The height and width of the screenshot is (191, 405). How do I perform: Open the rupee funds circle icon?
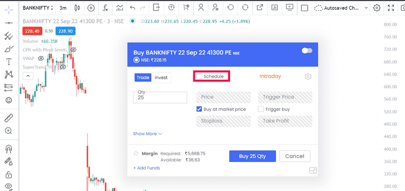click(x=171, y=7)
